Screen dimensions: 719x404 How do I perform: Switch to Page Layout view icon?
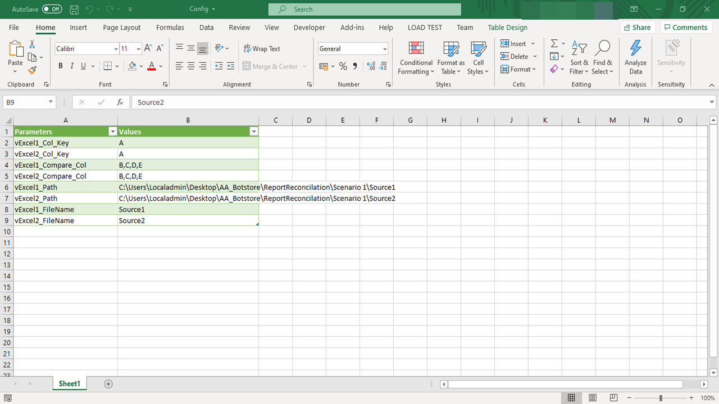pyautogui.click(x=593, y=398)
